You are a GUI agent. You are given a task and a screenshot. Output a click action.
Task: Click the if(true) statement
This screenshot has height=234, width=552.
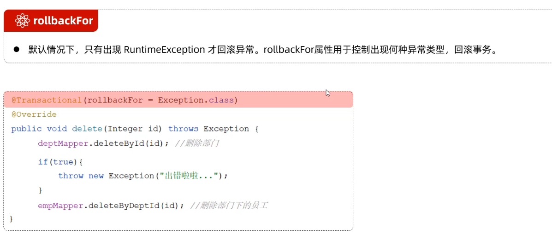pos(60,162)
